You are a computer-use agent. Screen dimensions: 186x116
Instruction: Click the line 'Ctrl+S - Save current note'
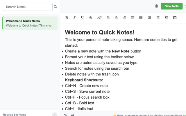87,92
